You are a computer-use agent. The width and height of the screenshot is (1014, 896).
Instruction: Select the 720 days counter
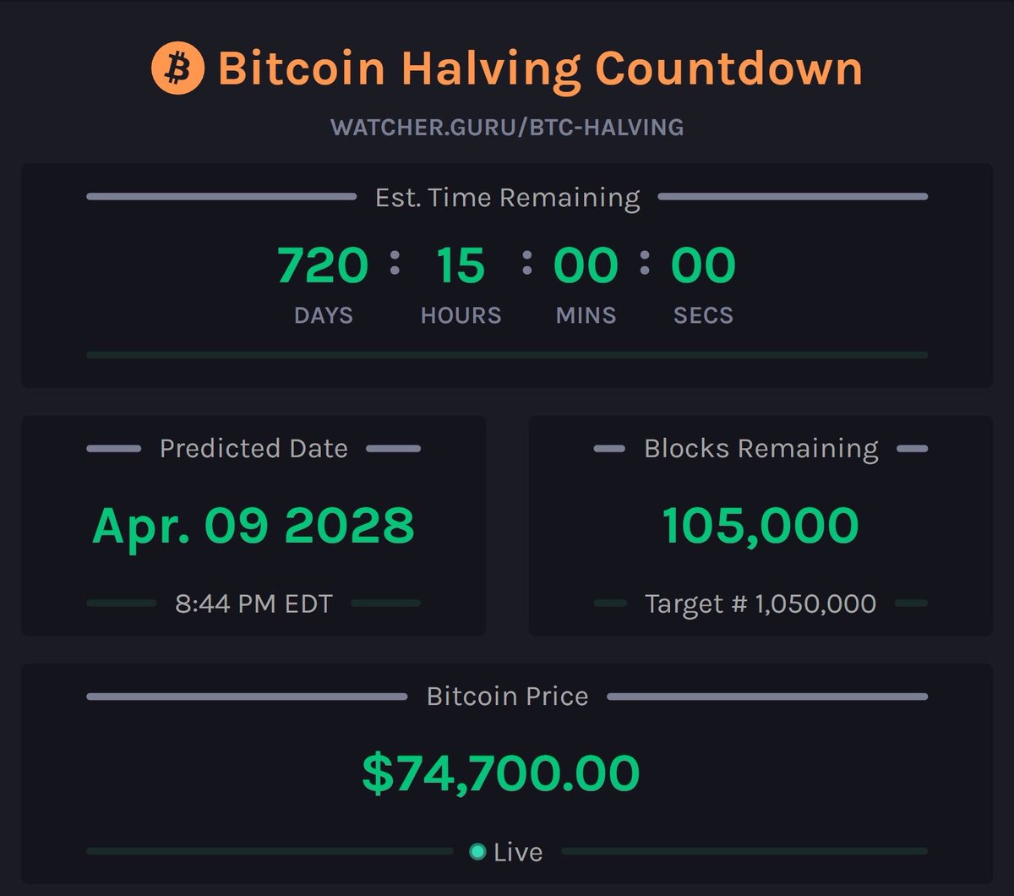tap(323, 265)
